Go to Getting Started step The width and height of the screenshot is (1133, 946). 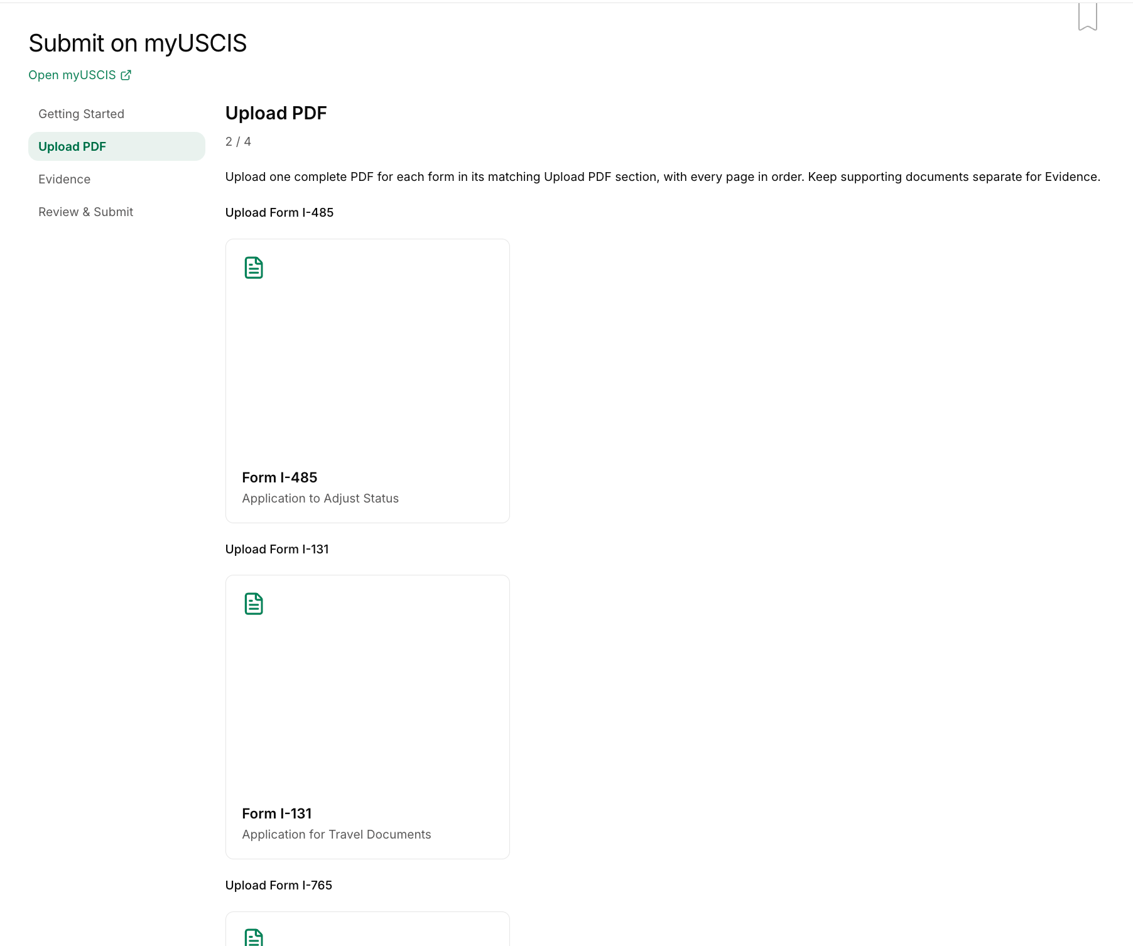[x=117, y=114]
